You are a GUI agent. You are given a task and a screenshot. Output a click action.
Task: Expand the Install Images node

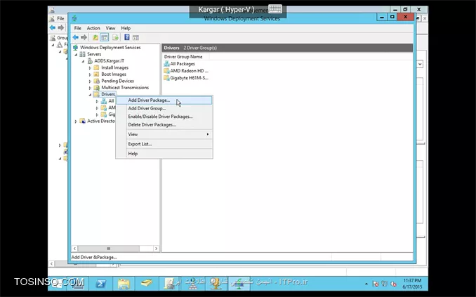(90, 67)
